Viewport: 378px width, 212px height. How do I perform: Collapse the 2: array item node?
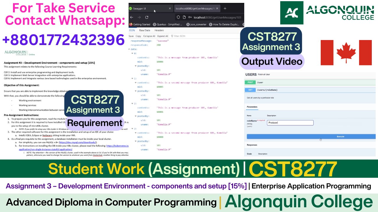tap(133, 104)
